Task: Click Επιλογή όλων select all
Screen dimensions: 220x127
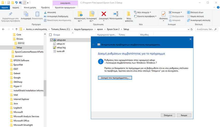Action: pos(195,12)
